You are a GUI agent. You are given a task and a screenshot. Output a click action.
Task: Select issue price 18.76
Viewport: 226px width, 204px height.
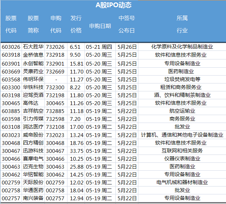77,143
